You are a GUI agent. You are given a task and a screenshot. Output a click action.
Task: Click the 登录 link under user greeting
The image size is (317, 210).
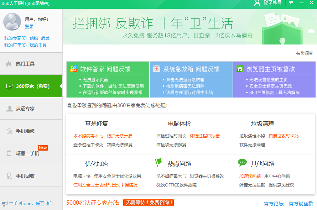29,27
